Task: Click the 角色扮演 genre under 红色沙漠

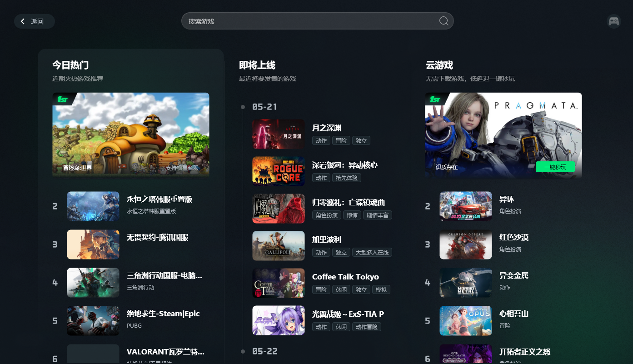Action: [x=510, y=249]
